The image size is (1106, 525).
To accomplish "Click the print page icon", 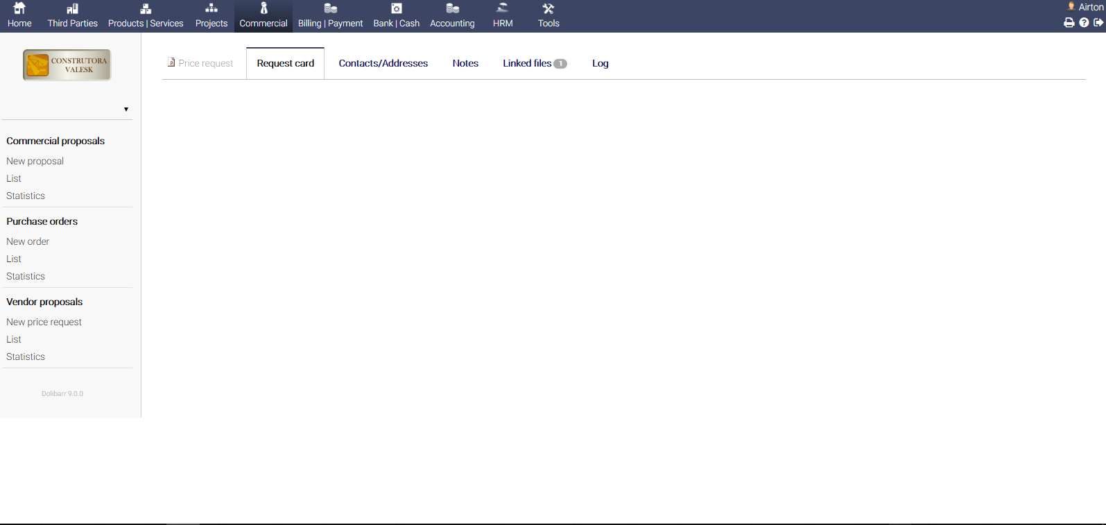I will (1069, 23).
